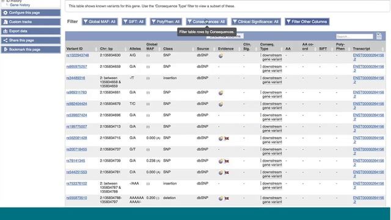
Task: Click globe evidence icon in rs544251553 row
Action: (221, 173)
